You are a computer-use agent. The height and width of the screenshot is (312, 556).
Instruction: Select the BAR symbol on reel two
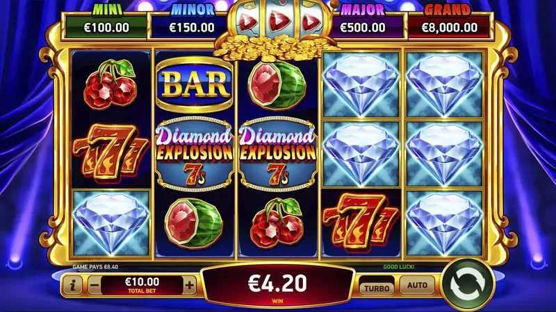tap(195, 85)
